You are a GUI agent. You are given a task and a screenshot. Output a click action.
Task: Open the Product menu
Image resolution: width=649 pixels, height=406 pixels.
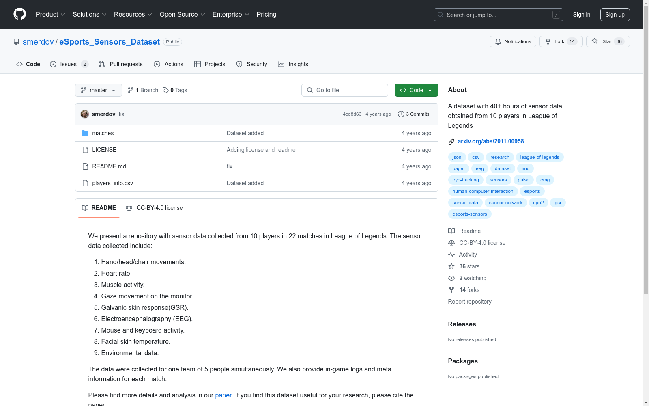[50, 15]
